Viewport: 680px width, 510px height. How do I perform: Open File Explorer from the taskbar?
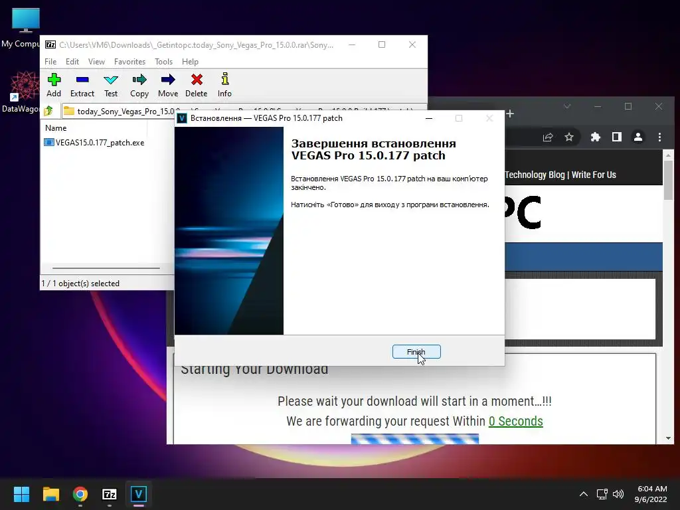pyautogui.click(x=50, y=494)
